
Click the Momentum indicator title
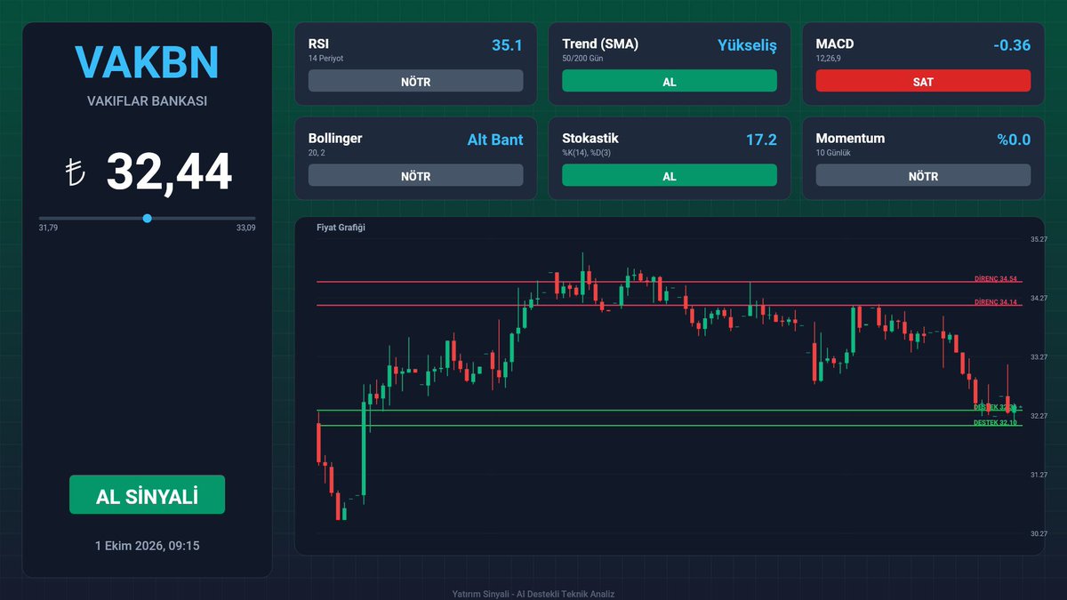850,139
